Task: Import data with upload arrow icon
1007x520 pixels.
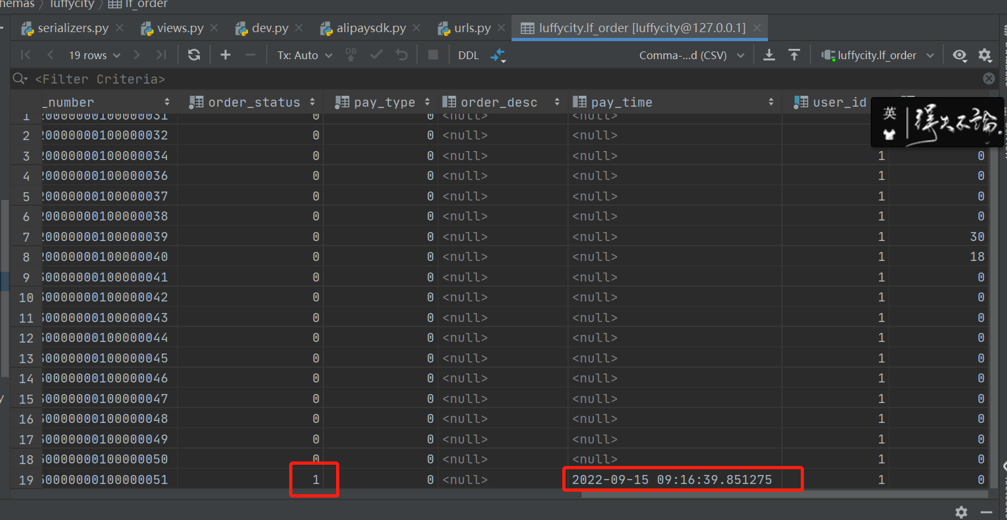Action: [x=794, y=55]
